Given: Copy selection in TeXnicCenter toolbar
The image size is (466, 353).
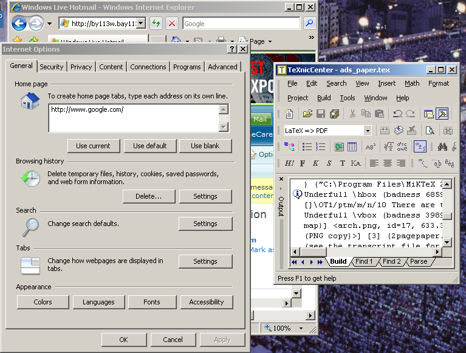Looking at the screenshot, I should click(366, 114).
